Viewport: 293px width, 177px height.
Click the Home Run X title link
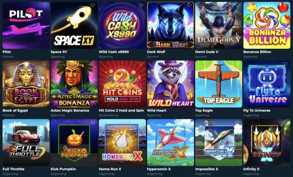[x=110, y=169]
